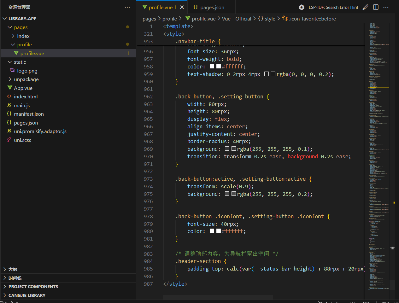Click the ESP-IDF Search Error Hint icon
Viewport: 399px width, 303px height.
(302, 7)
